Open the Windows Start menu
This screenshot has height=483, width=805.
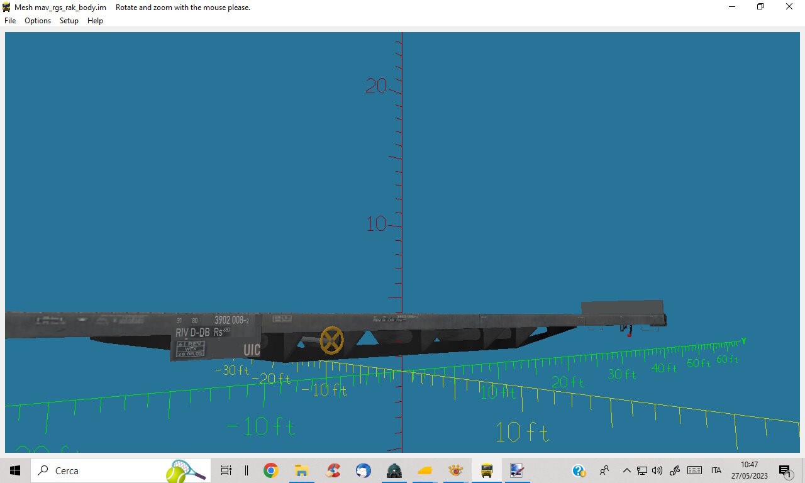pyautogui.click(x=15, y=470)
